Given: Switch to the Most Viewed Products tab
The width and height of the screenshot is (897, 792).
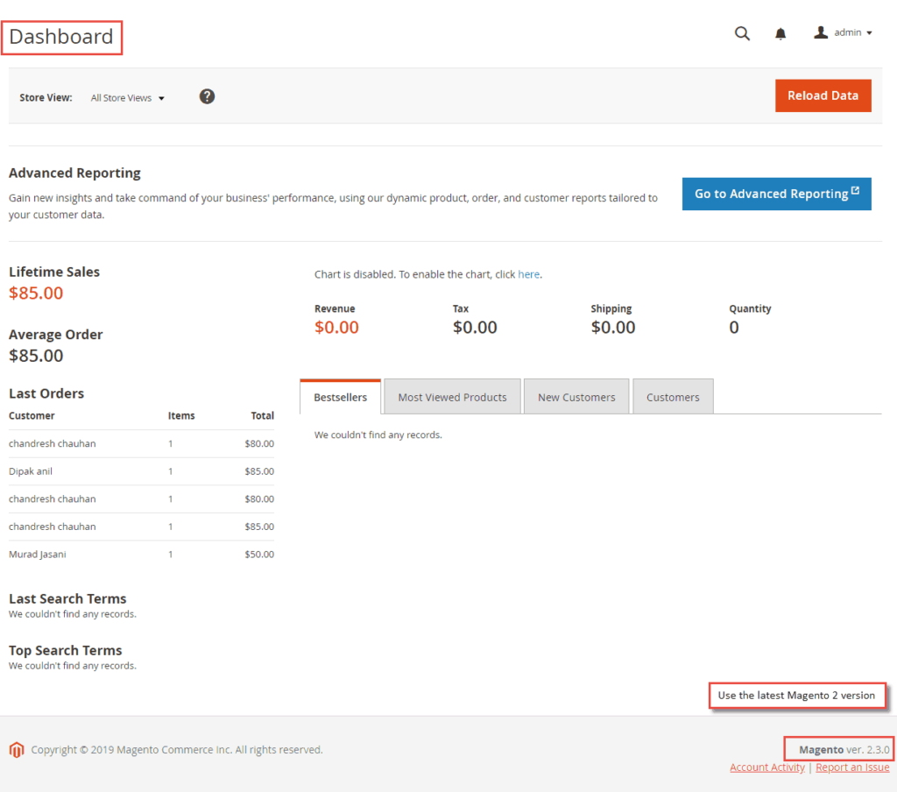Looking at the screenshot, I should click(451, 396).
